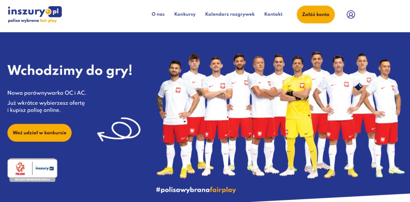Image resolution: width=410 pixels, height=202 pixels.
Task: Click the orange ball in inszury logo
Action: 48,12
